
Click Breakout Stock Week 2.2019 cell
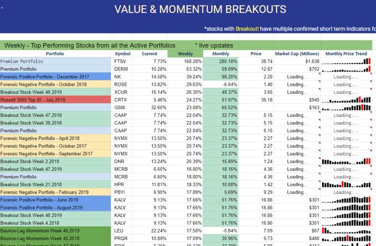coord(55,161)
